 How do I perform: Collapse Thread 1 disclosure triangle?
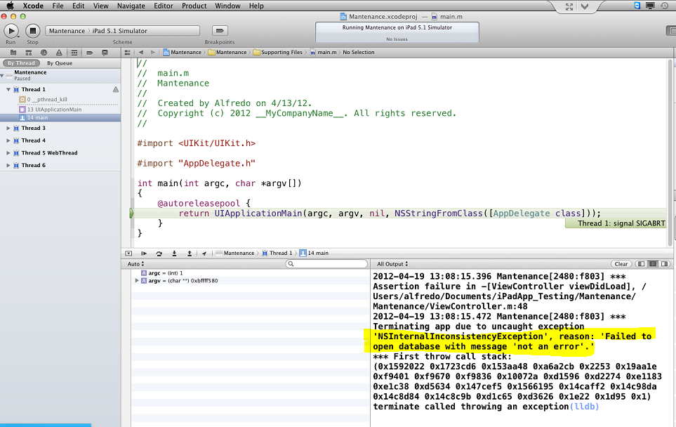point(8,89)
